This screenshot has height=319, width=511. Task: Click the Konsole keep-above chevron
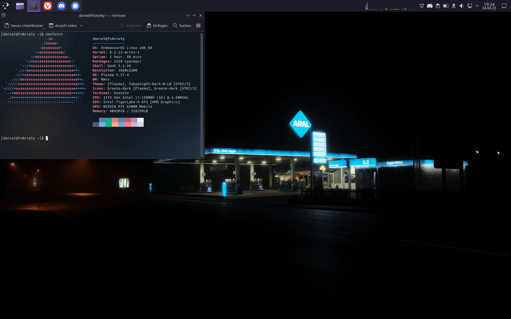coord(194,15)
